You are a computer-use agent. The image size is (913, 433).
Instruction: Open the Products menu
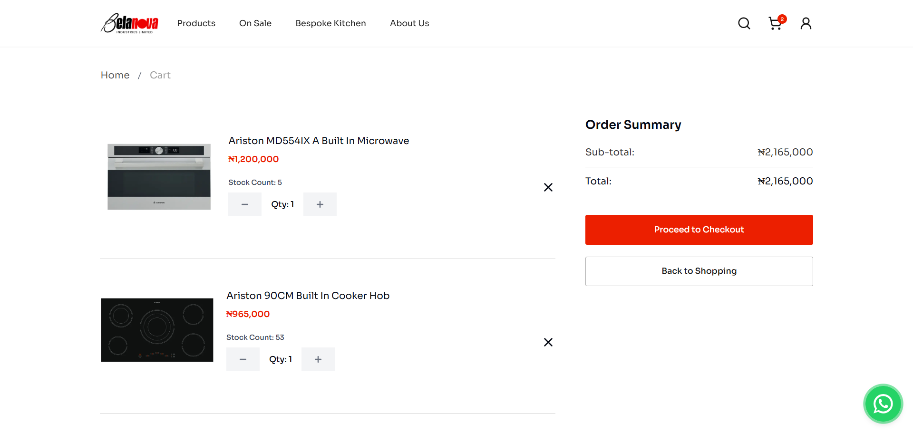point(196,23)
